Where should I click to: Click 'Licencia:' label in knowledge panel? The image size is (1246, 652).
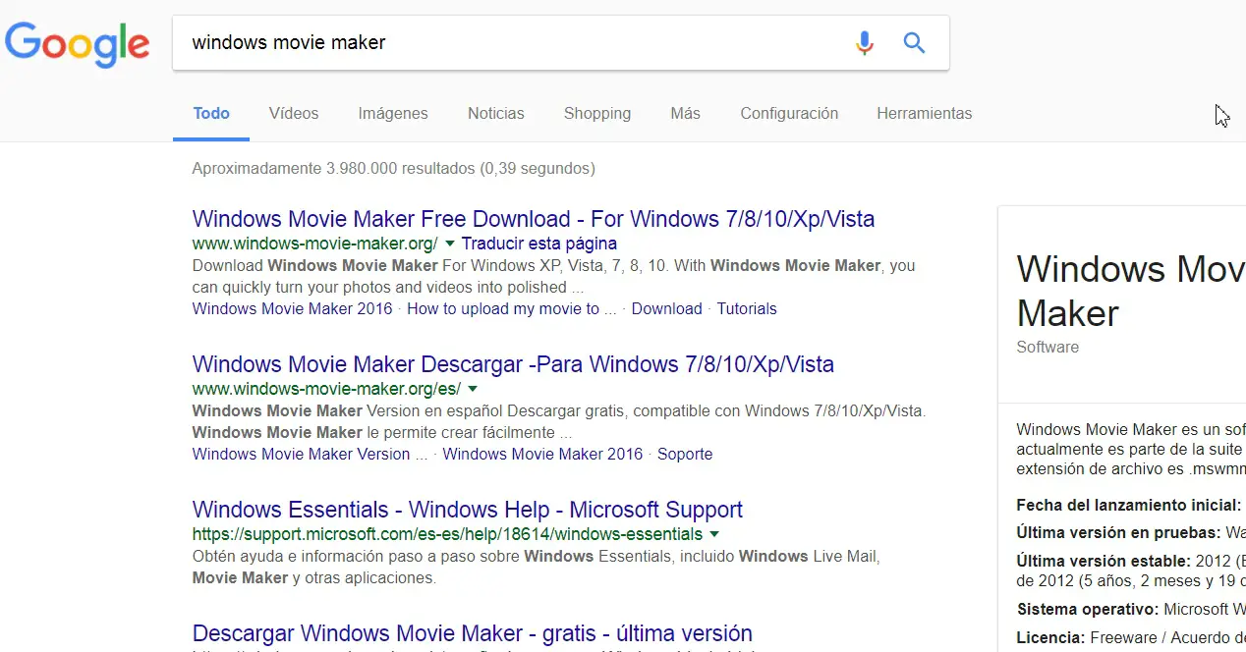click(x=1050, y=637)
